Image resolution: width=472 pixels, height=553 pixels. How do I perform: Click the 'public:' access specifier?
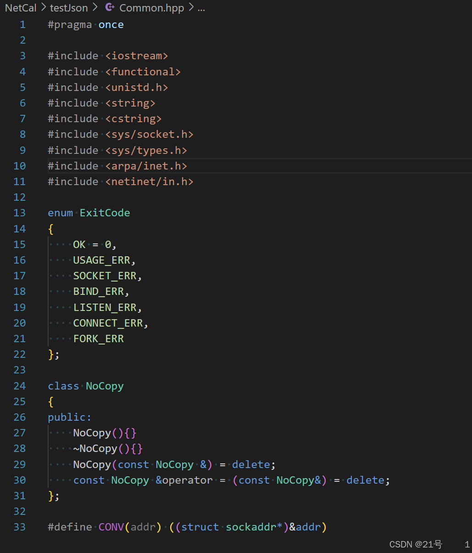point(70,417)
